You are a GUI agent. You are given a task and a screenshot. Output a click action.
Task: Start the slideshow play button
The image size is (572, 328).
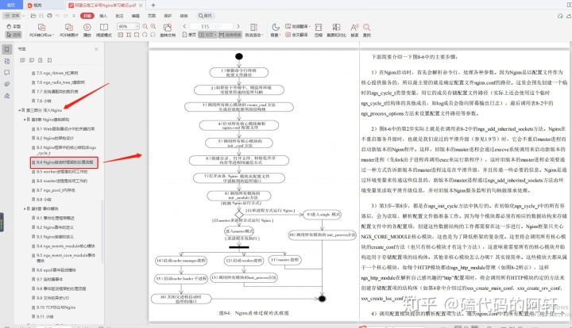87,30
